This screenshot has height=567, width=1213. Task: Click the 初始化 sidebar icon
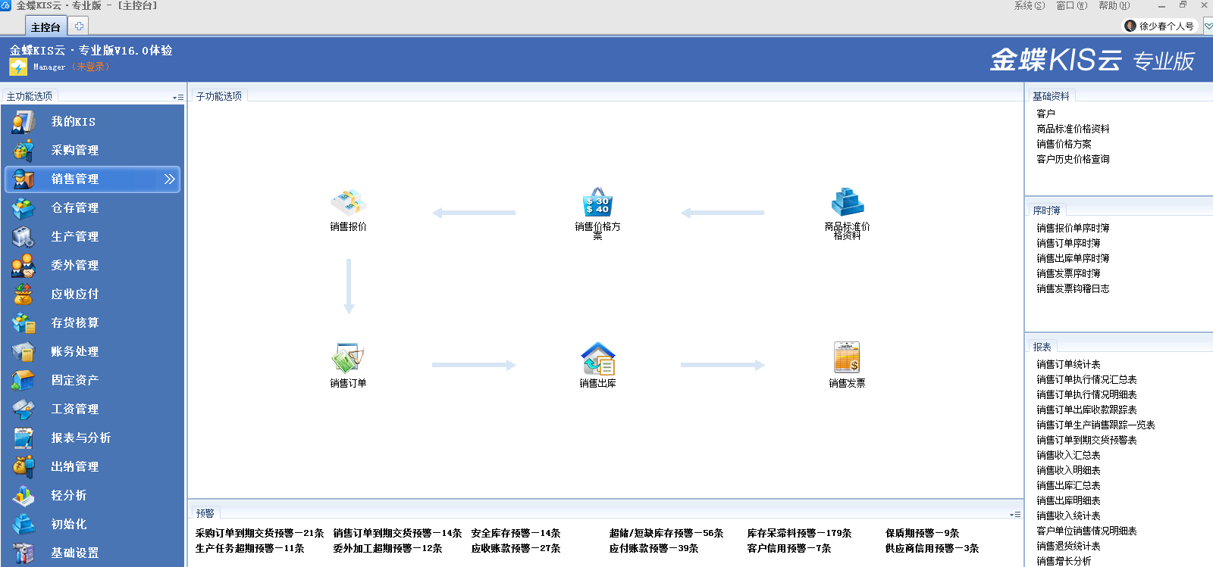pyautogui.click(x=24, y=524)
